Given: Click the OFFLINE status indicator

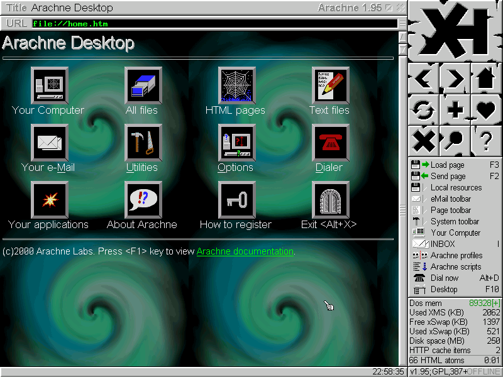Looking at the screenshot, I should 484,372.
